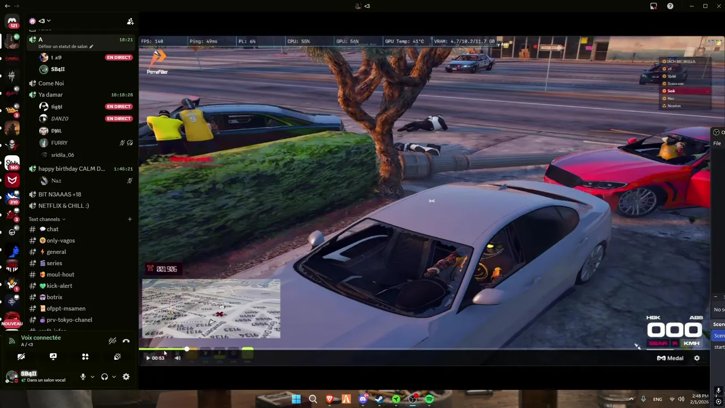Open the server icon with 160 badge

point(12,164)
